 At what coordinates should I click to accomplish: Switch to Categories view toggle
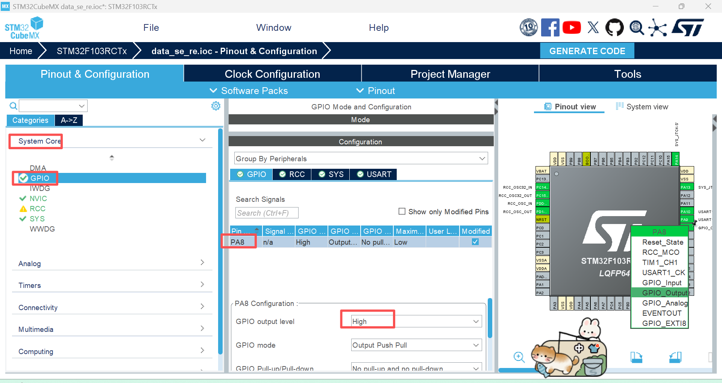click(x=30, y=120)
